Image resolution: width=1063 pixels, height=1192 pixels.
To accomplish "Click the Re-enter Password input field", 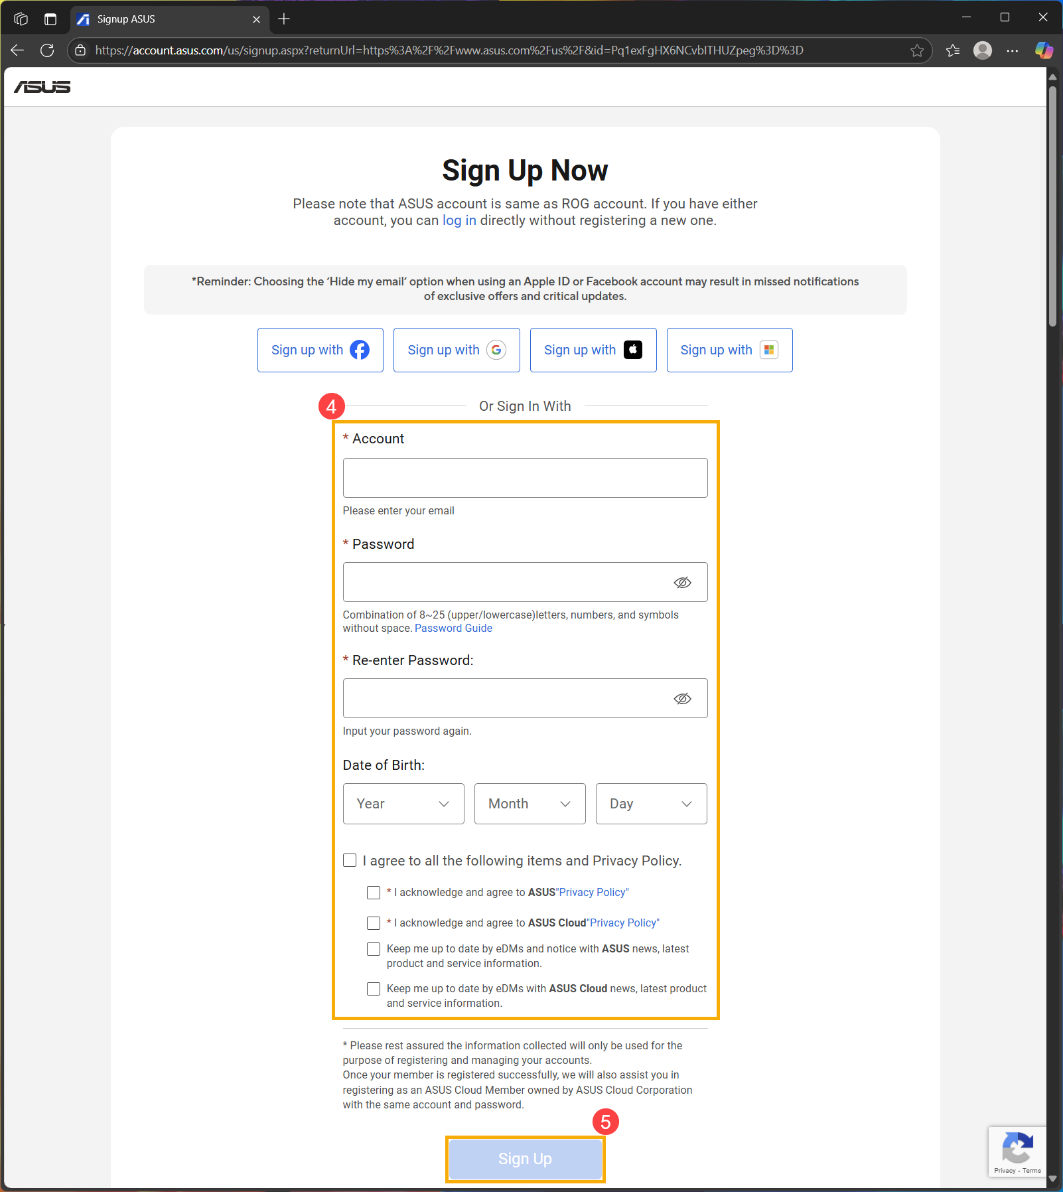I will pyautogui.click(x=526, y=698).
